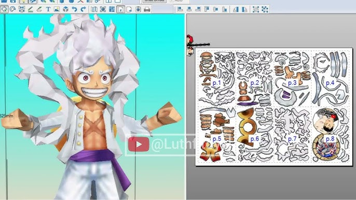This screenshot has width=356, height=200.
Task: Align selected parts to left
Action: click(180, 9)
